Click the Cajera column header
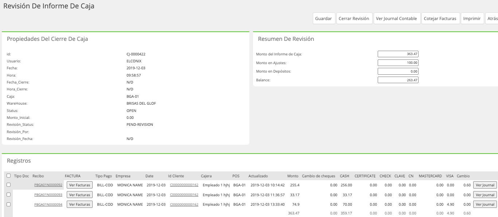Viewport: 498px width, 217px height. [x=206, y=176]
